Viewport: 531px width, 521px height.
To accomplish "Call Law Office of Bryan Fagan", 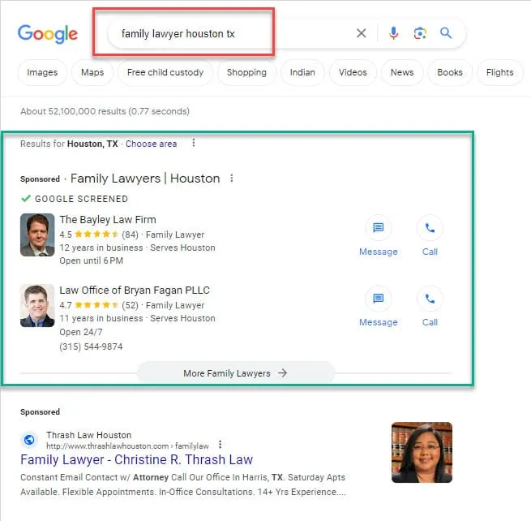I will click(430, 307).
